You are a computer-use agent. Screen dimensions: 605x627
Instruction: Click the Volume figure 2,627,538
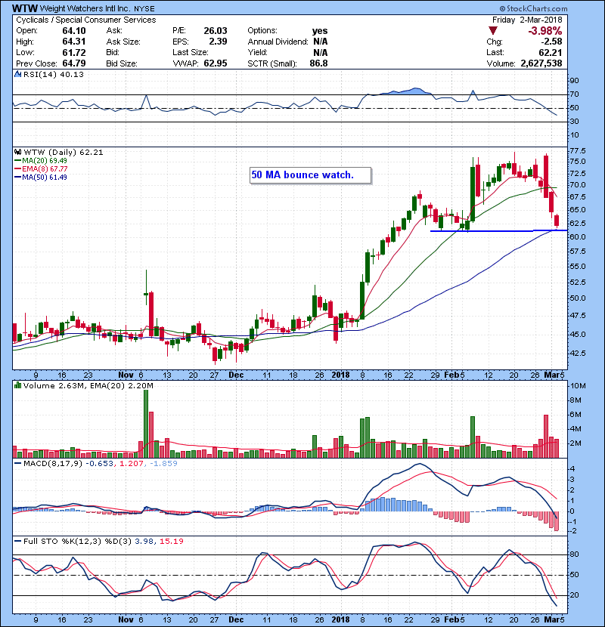tap(541, 63)
